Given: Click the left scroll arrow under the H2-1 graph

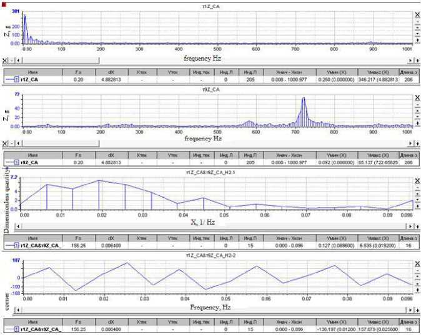Looking at the screenshot, I should tap(18, 226).
